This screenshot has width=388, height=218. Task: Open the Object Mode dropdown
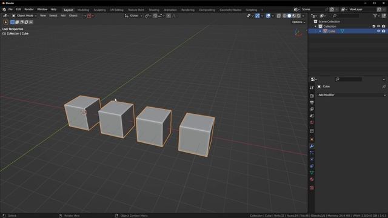pos(24,16)
